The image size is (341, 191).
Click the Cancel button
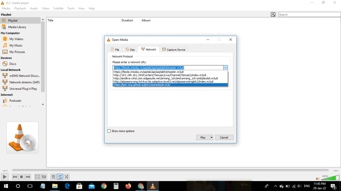click(224, 138)
